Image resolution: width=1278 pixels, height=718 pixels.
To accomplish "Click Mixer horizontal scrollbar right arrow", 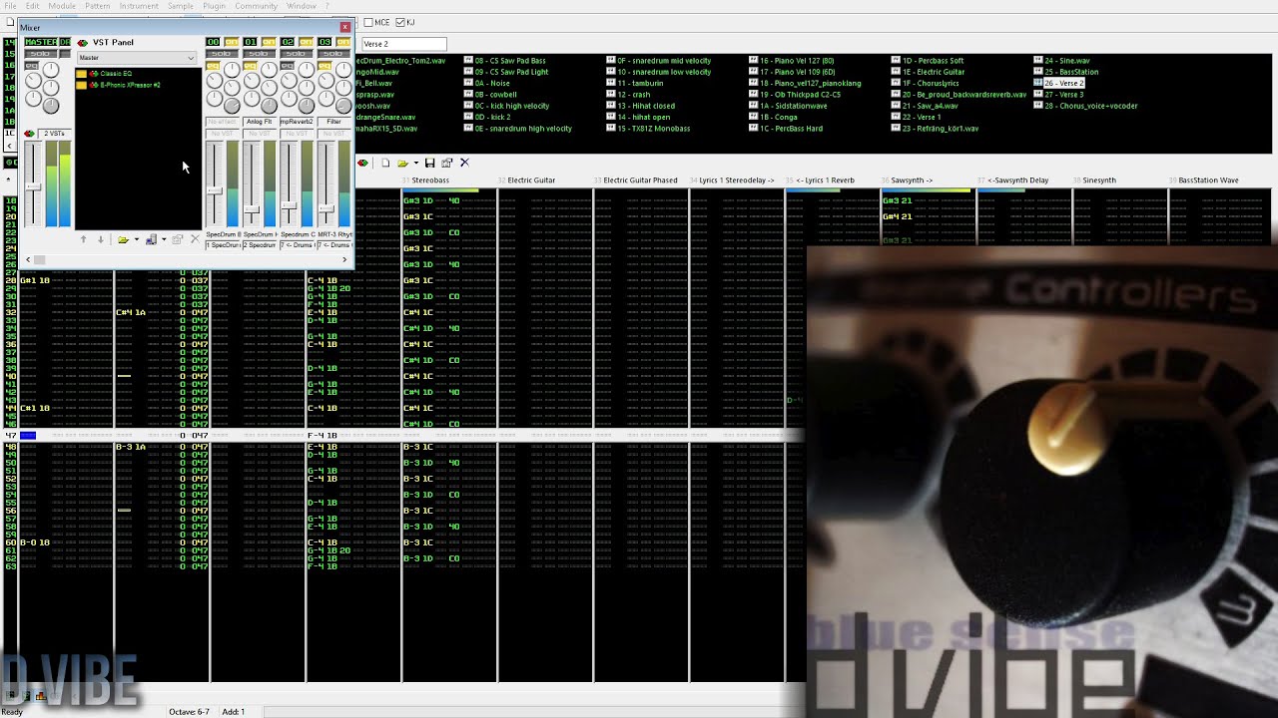I will click(344, 259).
